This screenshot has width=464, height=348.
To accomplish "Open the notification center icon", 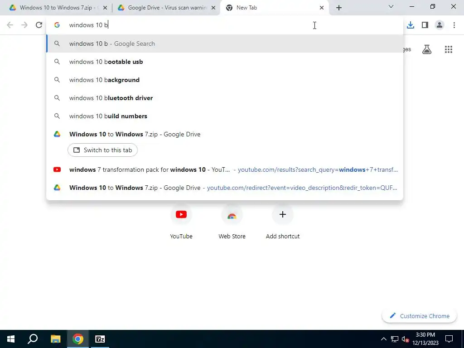I will [449, 339].
